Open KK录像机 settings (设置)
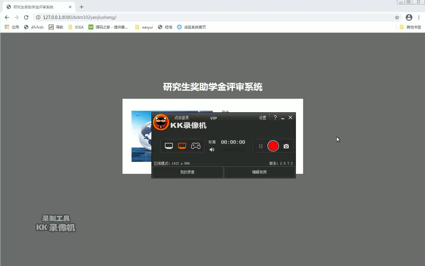Viewport: 425px width, 266px height. 262,118
